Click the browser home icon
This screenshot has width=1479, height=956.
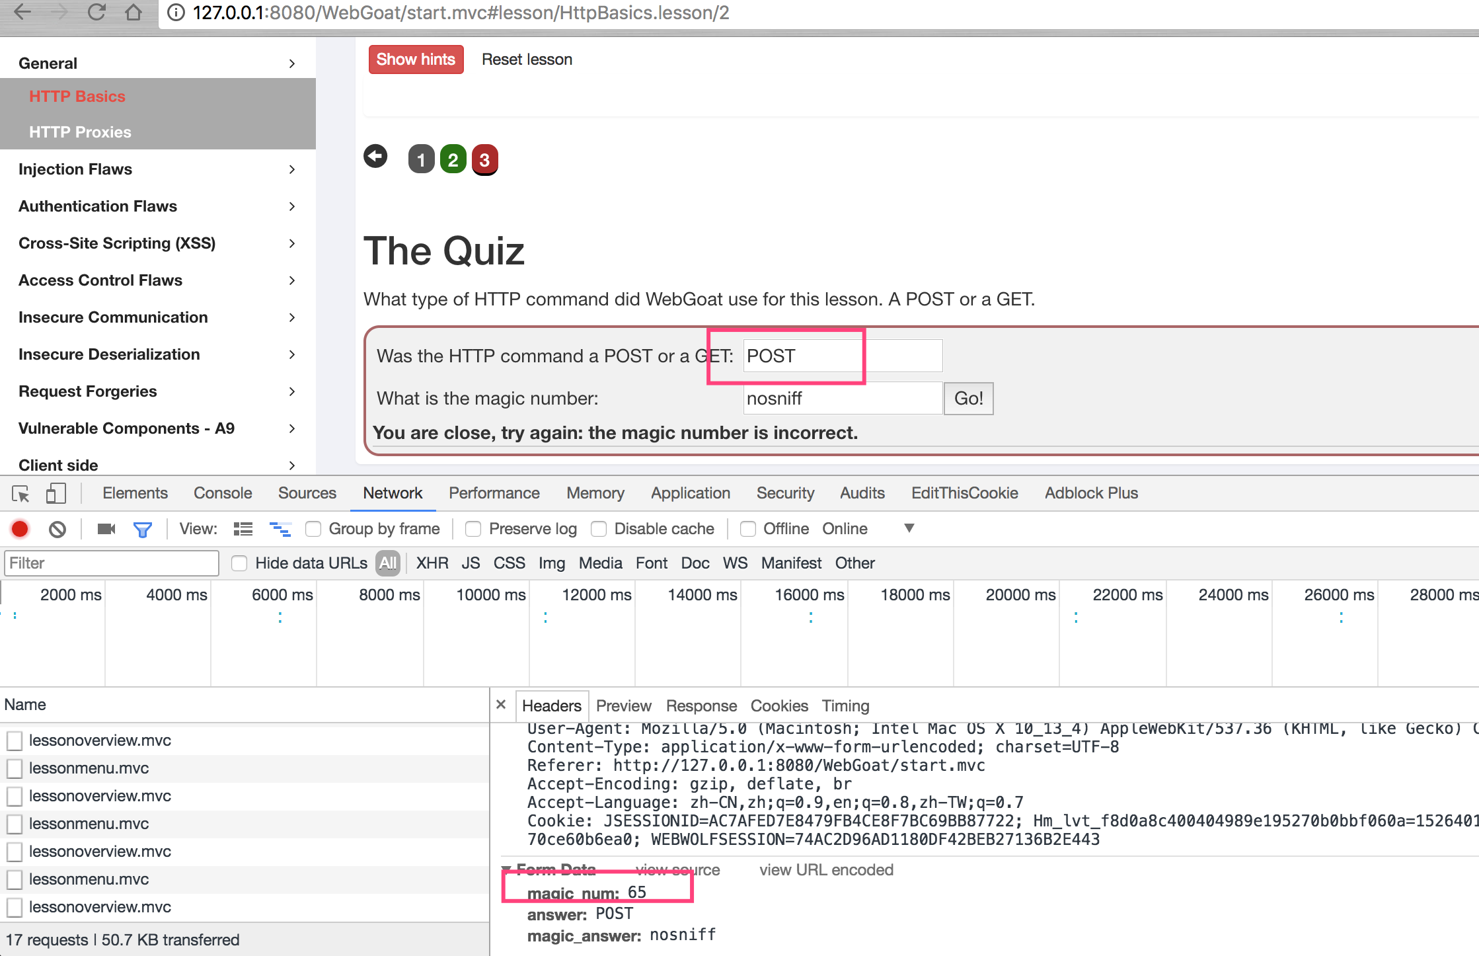(x=133, y=12)
